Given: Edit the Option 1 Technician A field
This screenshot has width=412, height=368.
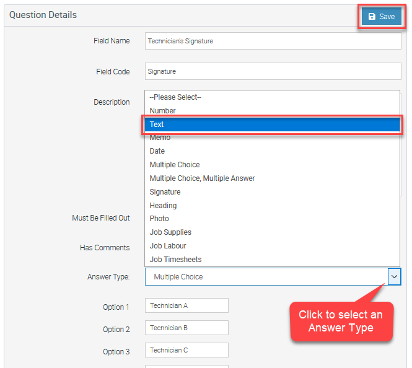Looking at the screenshot, I should pyautogui.click(x=186, y=305).
